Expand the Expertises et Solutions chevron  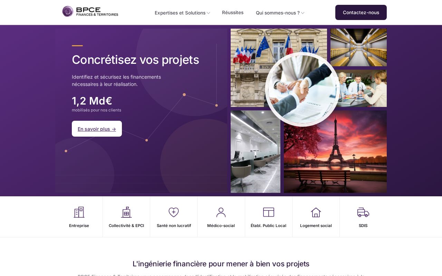coord(209,13)
